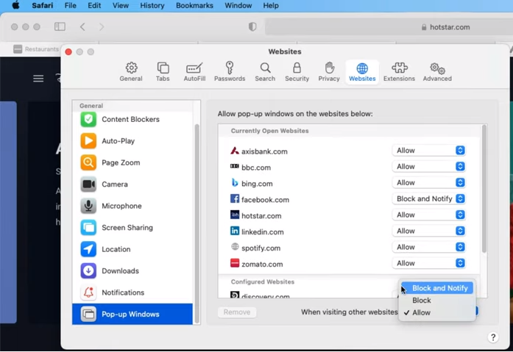Choose Allow in popup menu

(437, 313)
